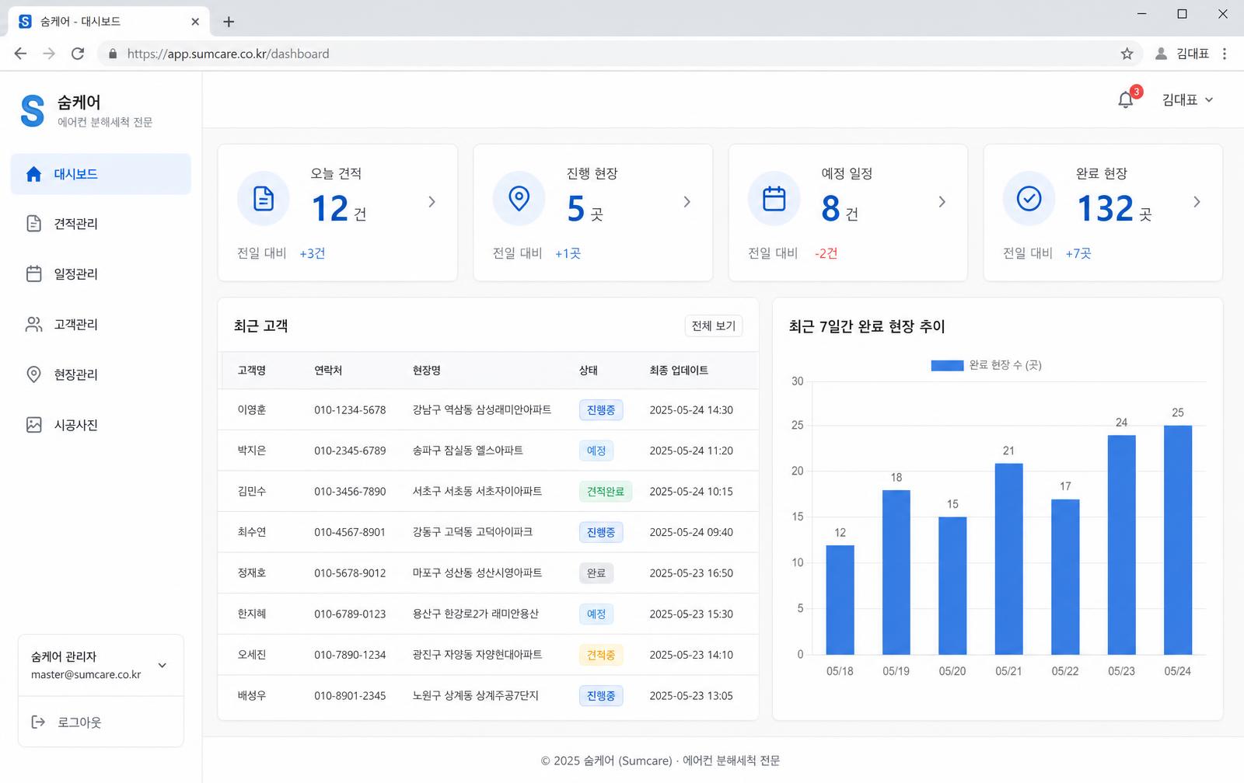Open 현장관리 menu item
Screen dimensions: 1244x783
click(x=101, y=374)
